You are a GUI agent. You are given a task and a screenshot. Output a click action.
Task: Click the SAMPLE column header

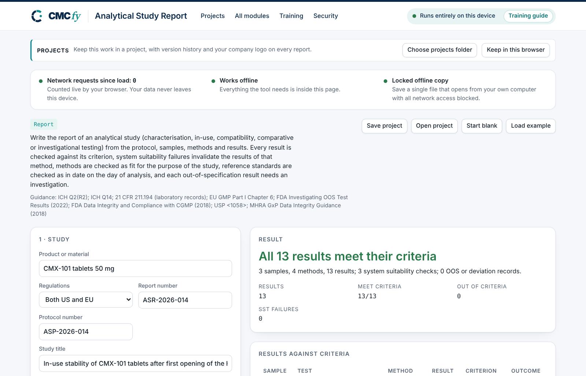275,371
